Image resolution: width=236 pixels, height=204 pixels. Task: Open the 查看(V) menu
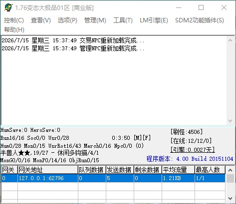click(41, 20)
